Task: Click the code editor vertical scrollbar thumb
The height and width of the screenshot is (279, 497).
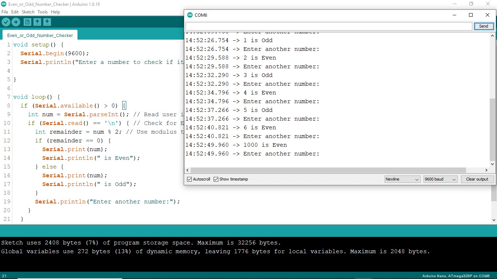Action: (x=494, y=193)
